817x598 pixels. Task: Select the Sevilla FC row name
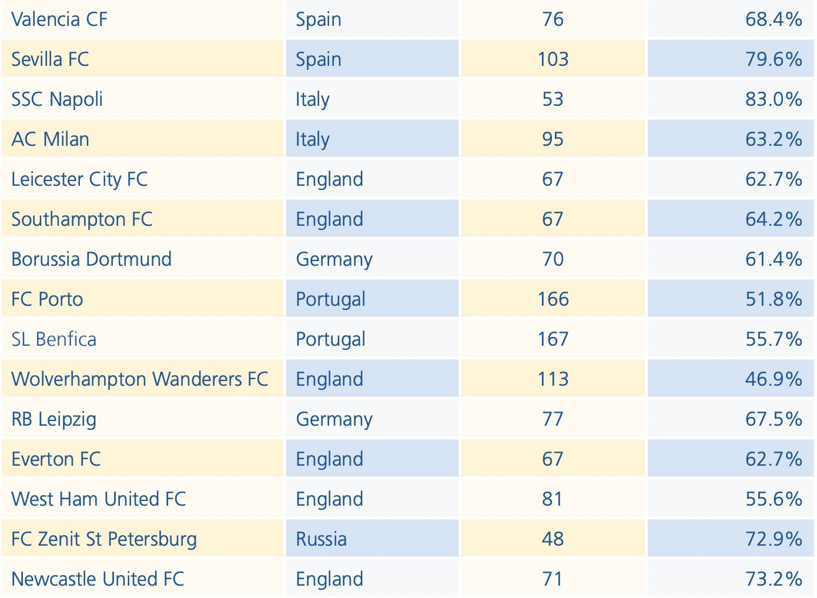point(50,59)
